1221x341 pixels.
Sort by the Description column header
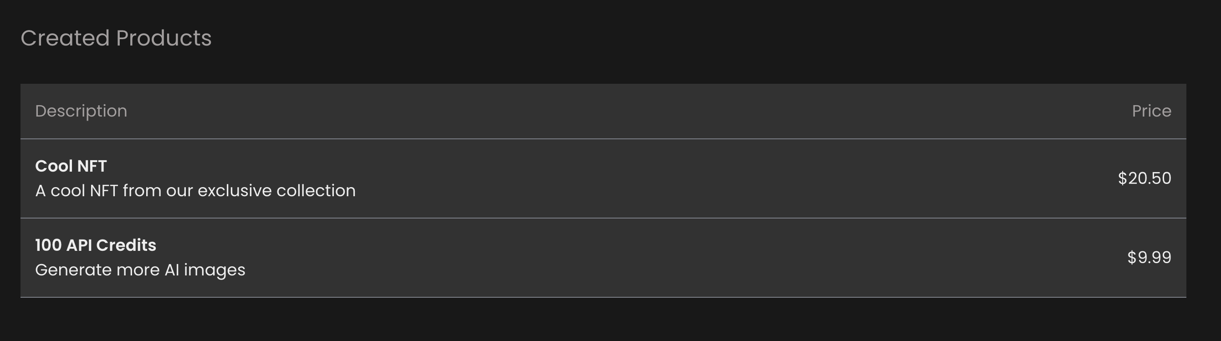point(81,111)
